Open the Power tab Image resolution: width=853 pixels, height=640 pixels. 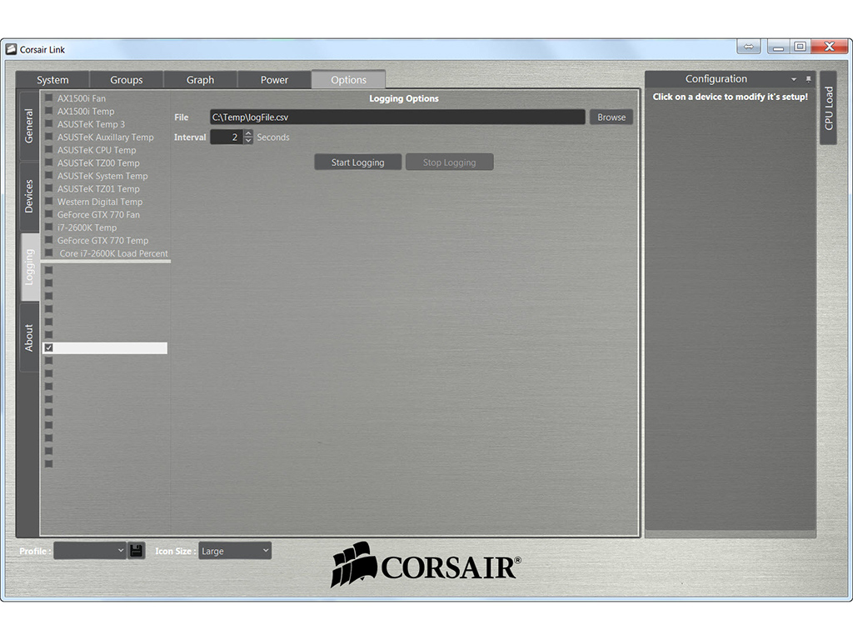[274, 79]
